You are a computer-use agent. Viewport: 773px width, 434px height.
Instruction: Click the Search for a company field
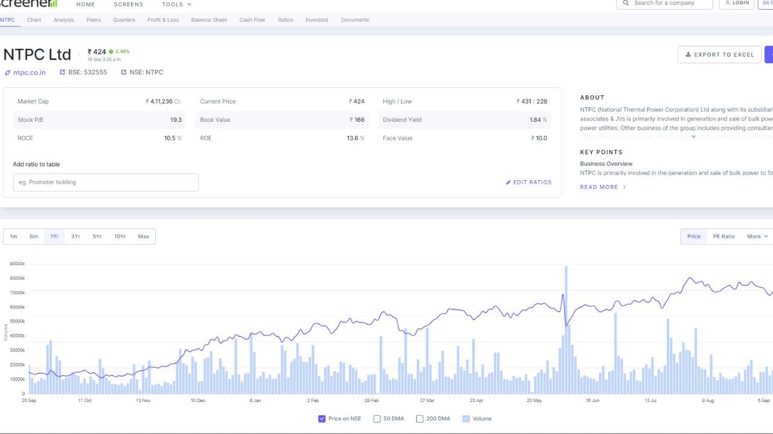pyautogui.click(x=665, y=3)
